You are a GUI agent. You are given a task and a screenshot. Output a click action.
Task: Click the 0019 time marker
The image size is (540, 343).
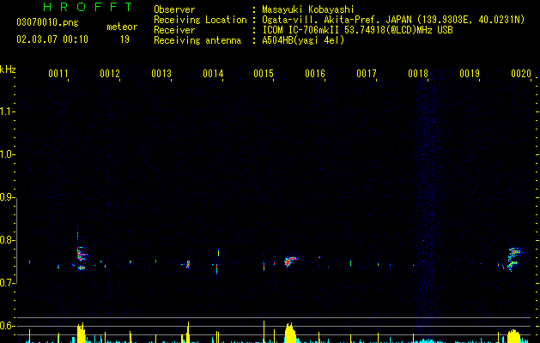470,74
